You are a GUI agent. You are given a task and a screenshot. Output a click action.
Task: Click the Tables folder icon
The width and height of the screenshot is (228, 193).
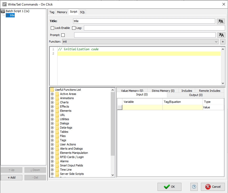point(57,132)
